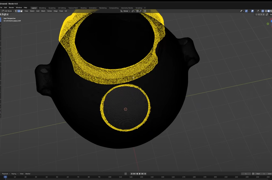Toggle X-ray view in header
Screen dimensions: 272x180
pyautogui.click(x=263, y=11)
